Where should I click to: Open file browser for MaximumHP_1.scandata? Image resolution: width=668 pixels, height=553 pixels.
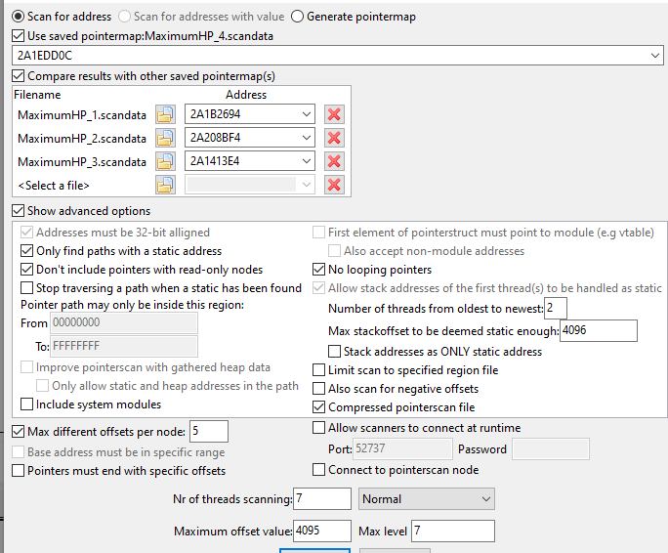point(165,114)
